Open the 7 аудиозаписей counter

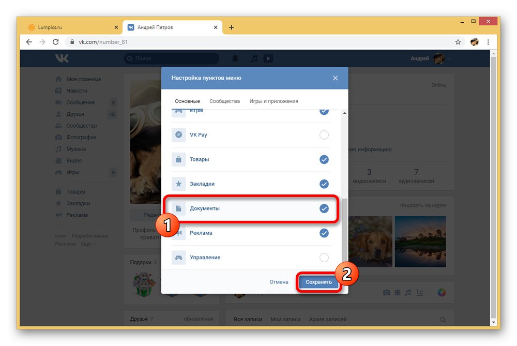[x=416, y=176]
